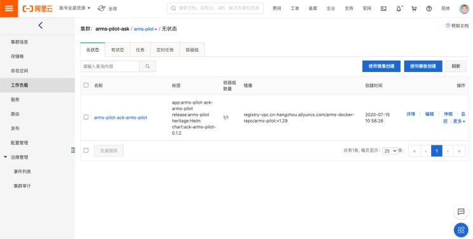Screen dimensions: 473x239
Task: Toggle select-all checkbox in table header
Action: pyautogui.click(x=86, y=85)
